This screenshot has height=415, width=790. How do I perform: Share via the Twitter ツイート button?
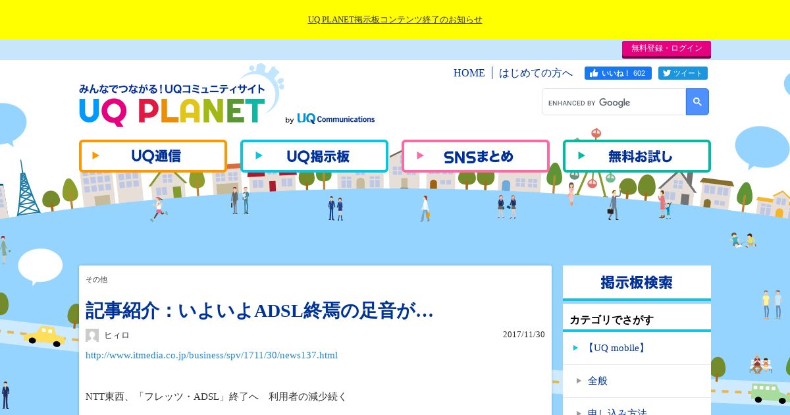click(683, 73)
